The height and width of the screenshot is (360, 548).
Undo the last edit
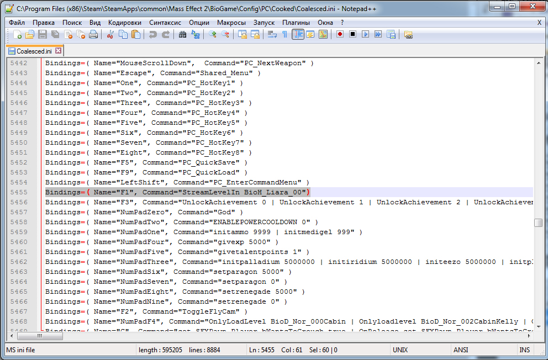pos(152,35)
